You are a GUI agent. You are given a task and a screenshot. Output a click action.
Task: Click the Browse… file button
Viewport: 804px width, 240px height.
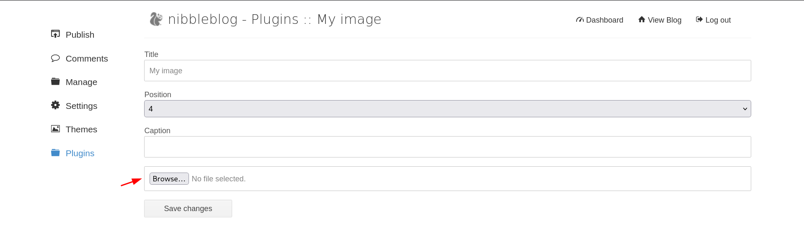(x=169, y=179)
